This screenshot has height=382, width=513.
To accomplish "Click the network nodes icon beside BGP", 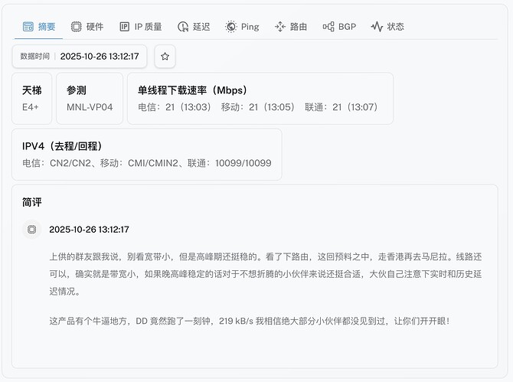I will tap(328, 27).
